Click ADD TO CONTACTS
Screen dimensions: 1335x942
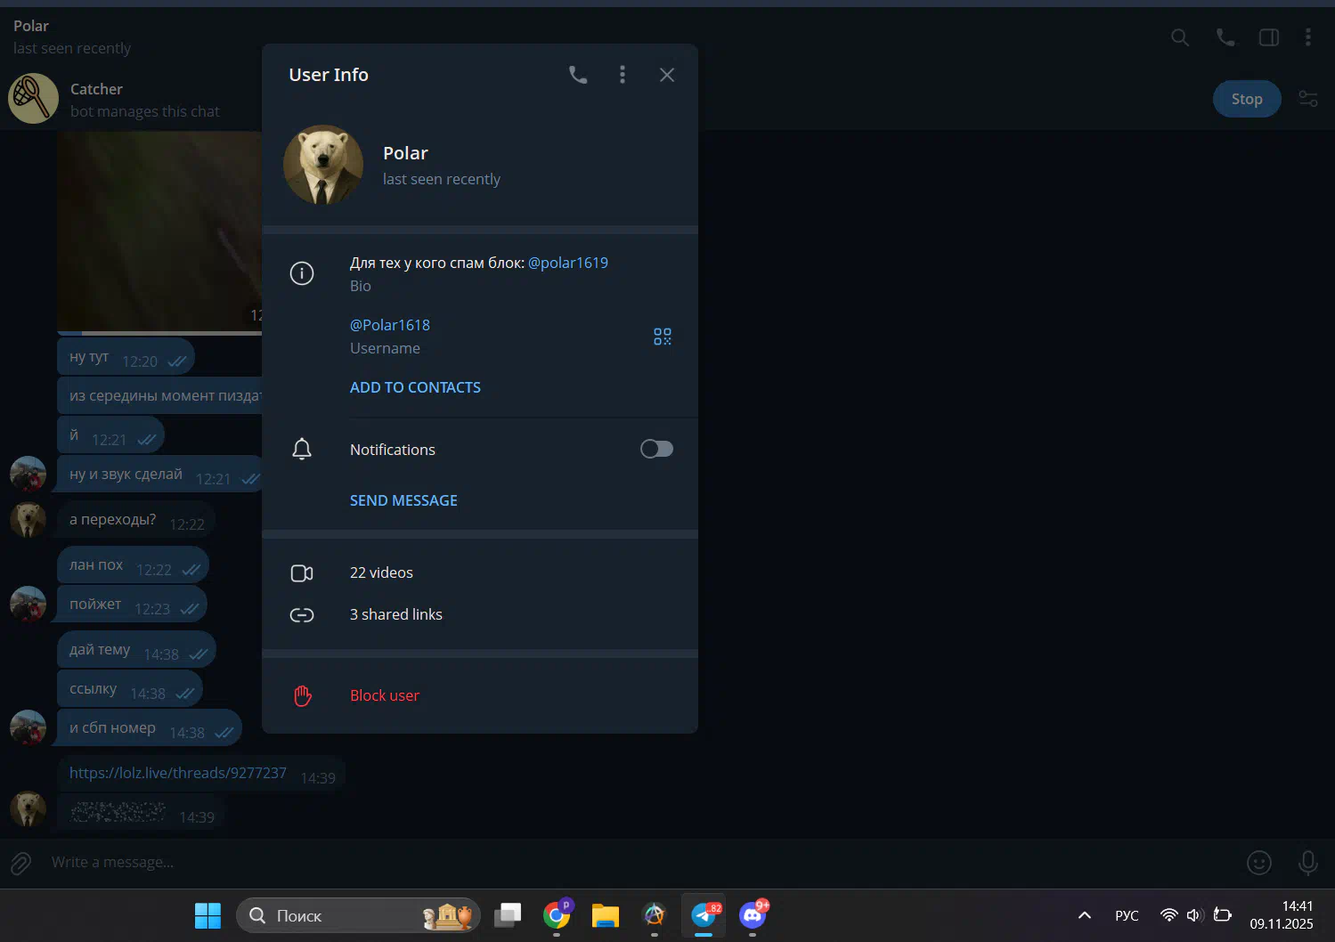[x=415, y=387]
